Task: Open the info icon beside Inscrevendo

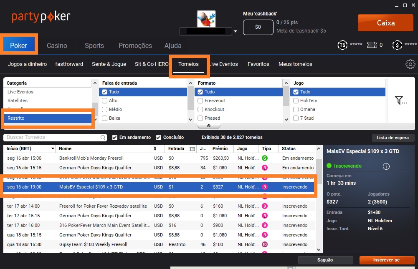Action: (386, 166)
